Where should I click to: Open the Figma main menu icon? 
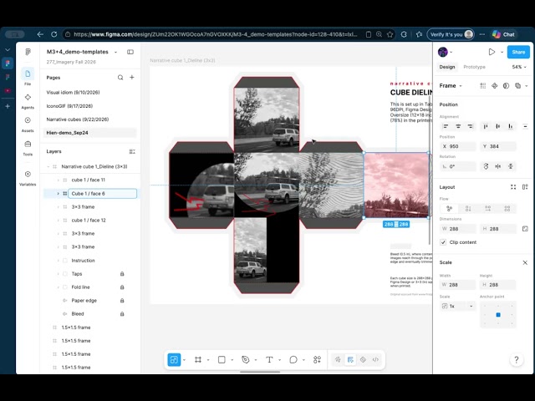point(28,52)
